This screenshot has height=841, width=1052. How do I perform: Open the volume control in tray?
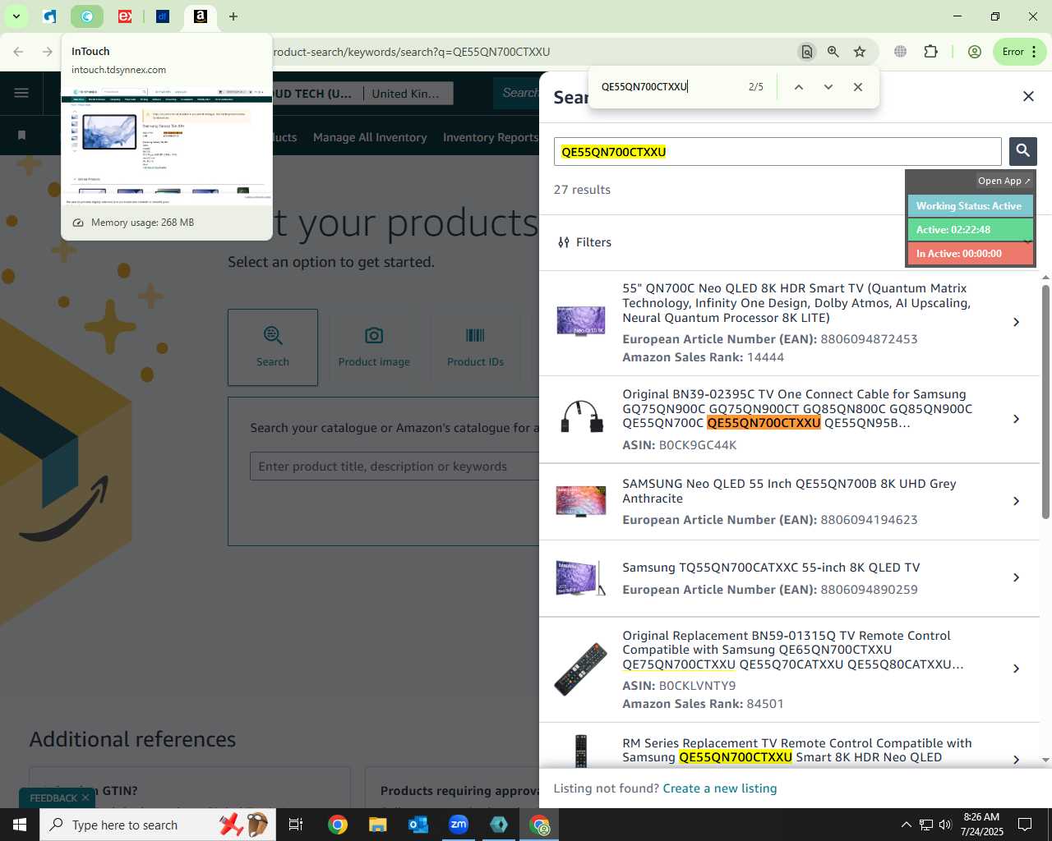point(945,825)
